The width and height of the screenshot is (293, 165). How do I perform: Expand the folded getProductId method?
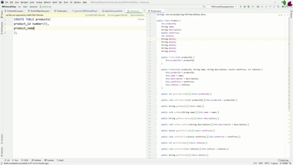coord(156,94)
